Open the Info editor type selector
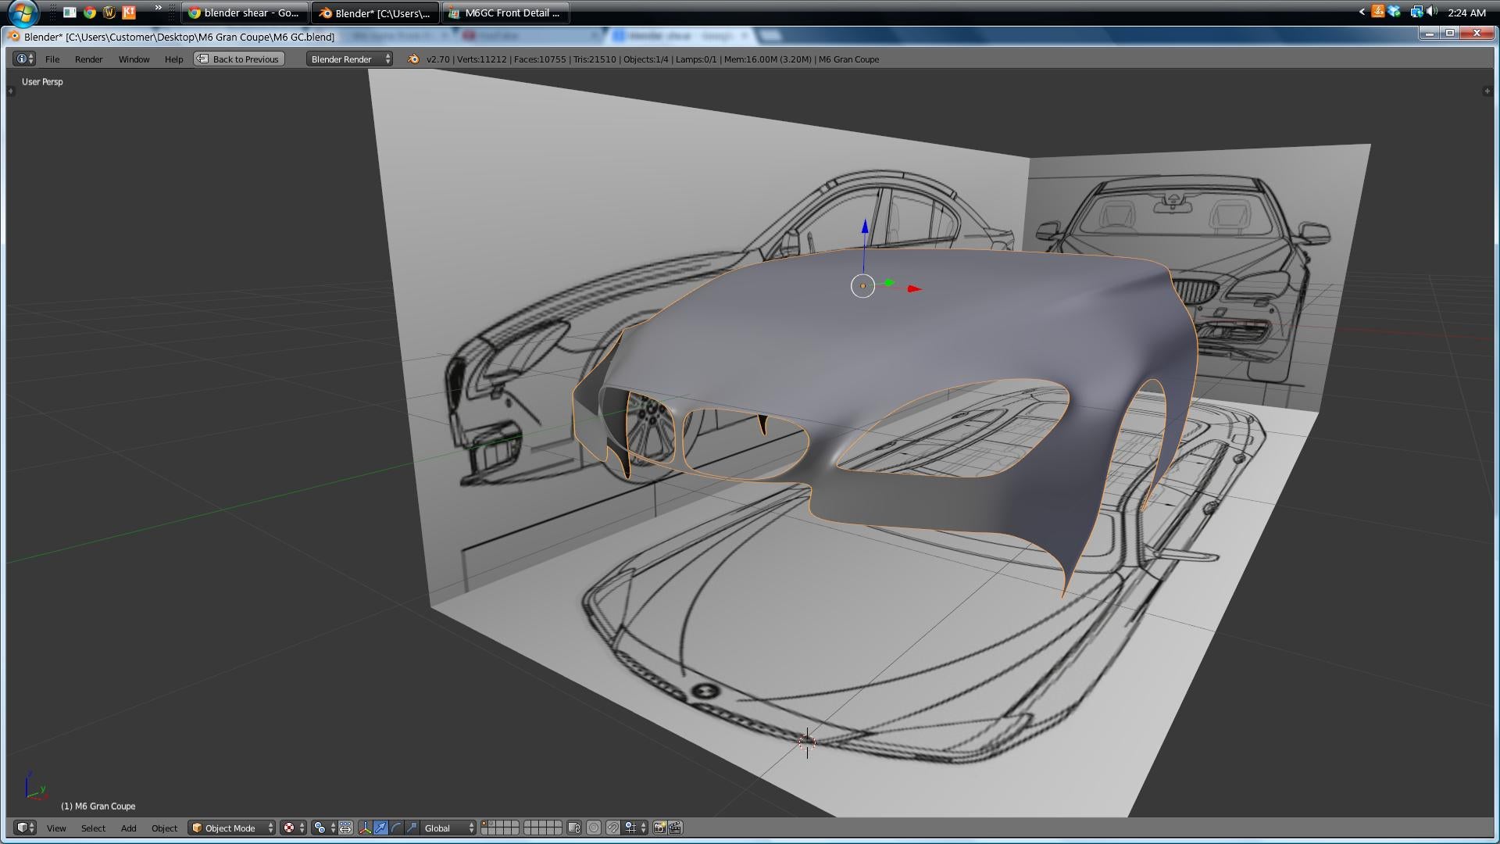Image resolution: width=1500 pixels, height=844 pixels. pos(24,59)
